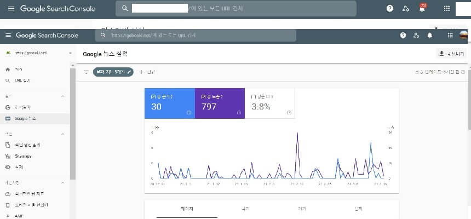Click the URL inspection search field in front window
The image size is (471, 219).
[196, 36]
